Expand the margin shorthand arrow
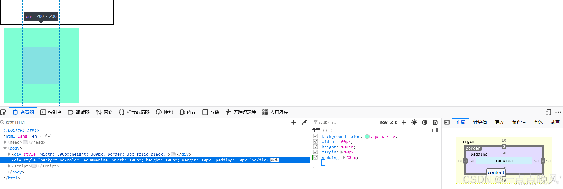Viewport: 563px width, 189px height. [342, 152]
